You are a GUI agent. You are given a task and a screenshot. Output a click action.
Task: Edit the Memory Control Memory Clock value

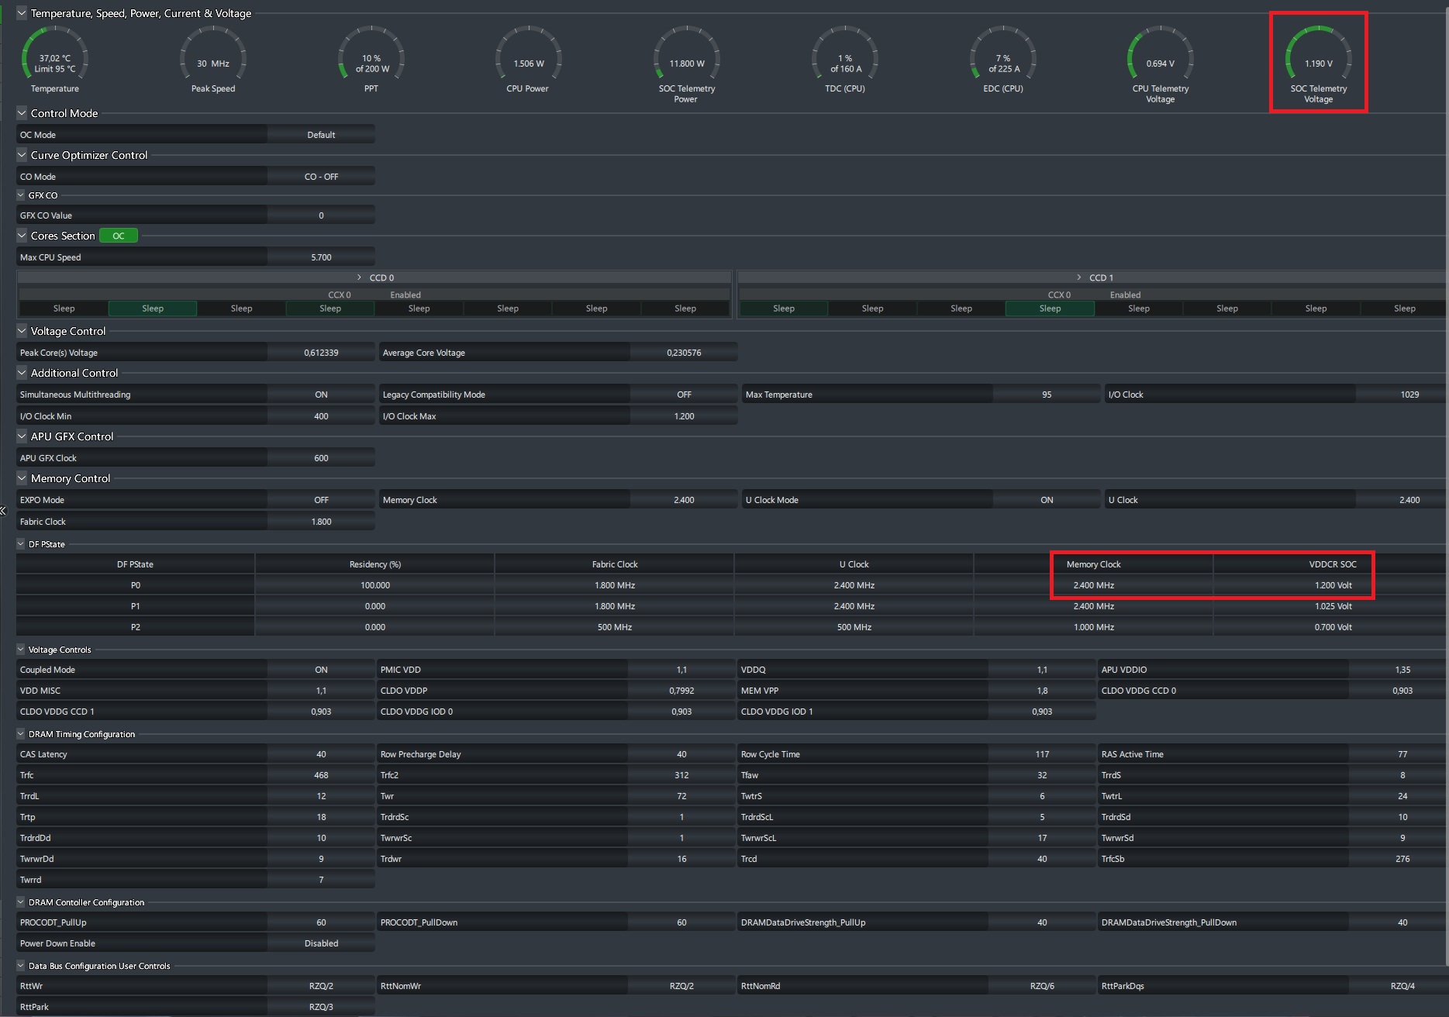684,500
